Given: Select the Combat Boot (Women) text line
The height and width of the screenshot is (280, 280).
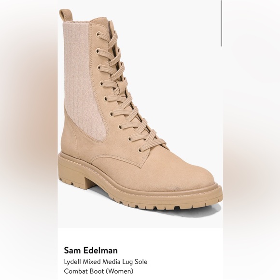Looking at the screenshot, I should 98,271.
